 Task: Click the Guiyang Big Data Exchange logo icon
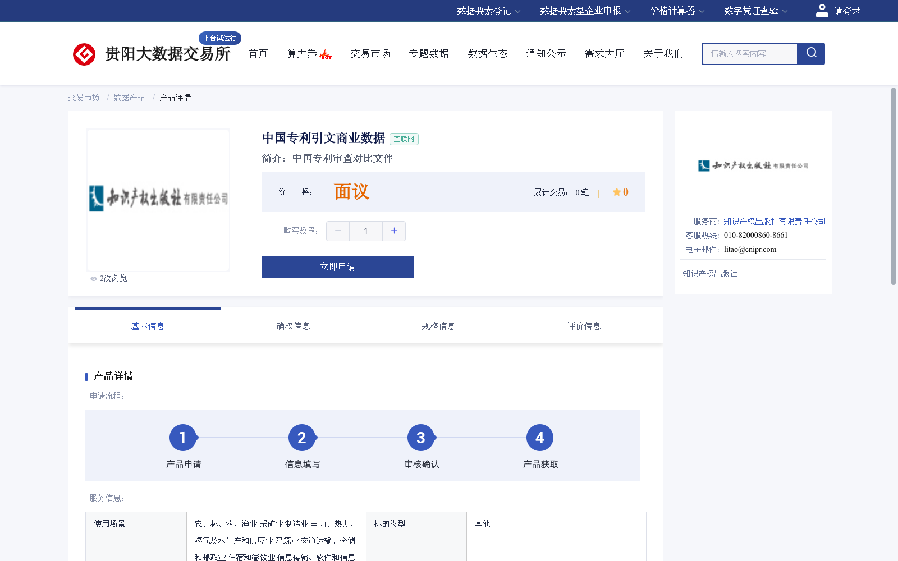point(84,54)
